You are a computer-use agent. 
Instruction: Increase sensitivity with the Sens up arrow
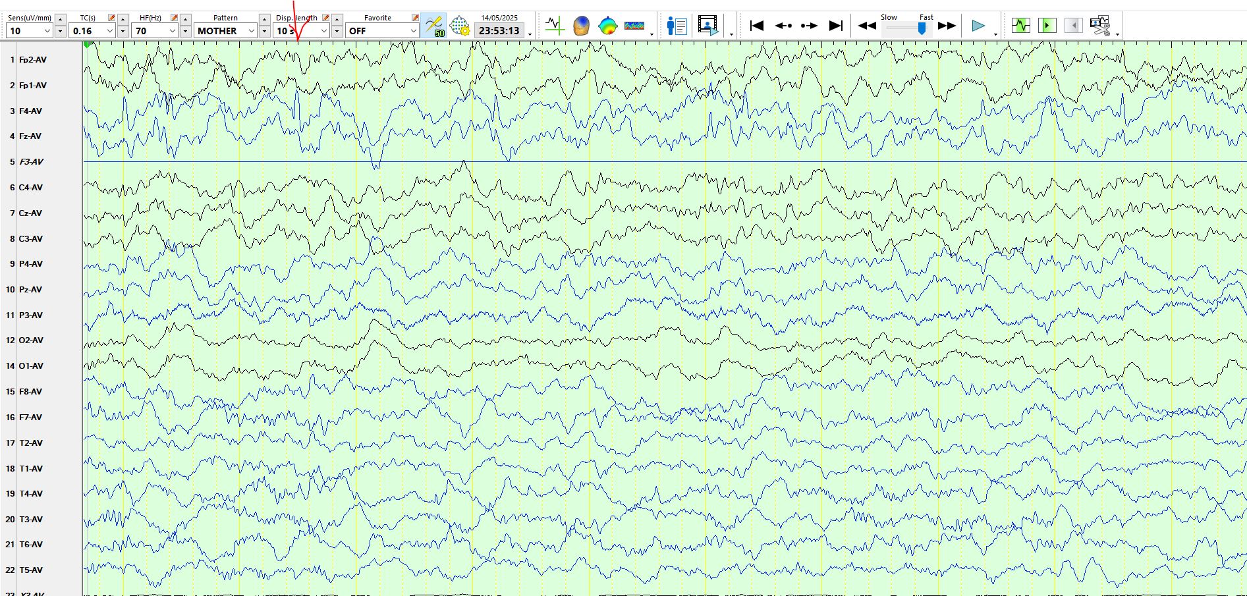click(61, 19)
